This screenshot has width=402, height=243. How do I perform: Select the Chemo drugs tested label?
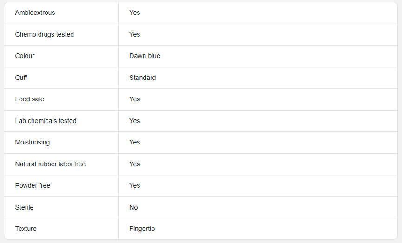click(44, 34)
